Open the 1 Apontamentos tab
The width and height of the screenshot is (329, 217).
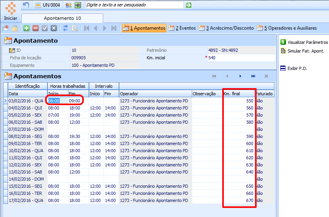(x=144, y=28)
